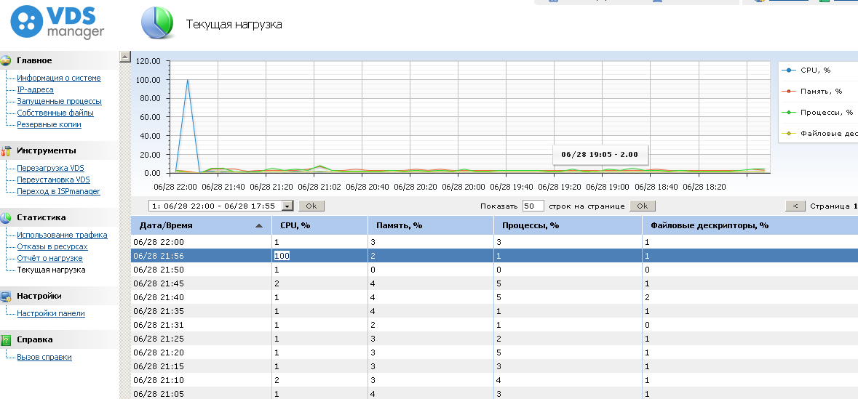
Task: Toggle CPU, % series in chart legend
Action: [815, 70]
